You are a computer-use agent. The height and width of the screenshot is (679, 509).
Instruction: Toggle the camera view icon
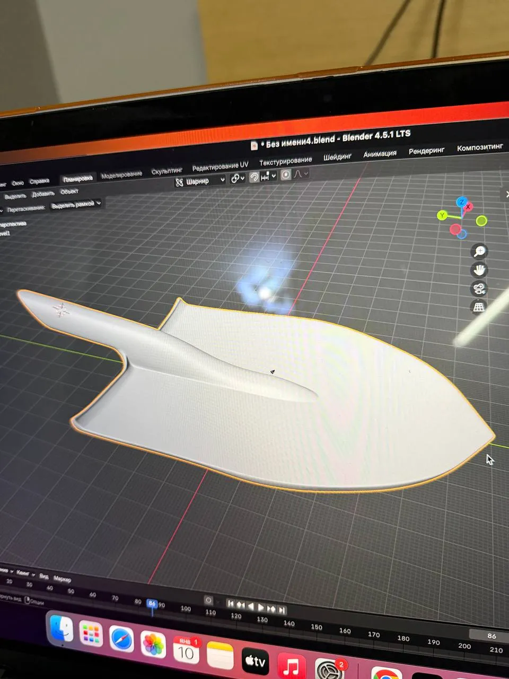(x=479, y=288)
